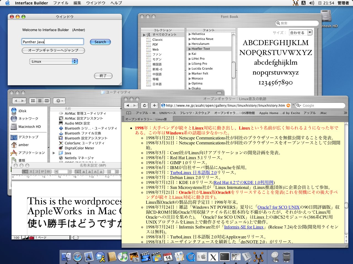Viewport: 353px width, 264px height.
Task: Open Font Book size combo arrow
Action: tap(310, 32)
